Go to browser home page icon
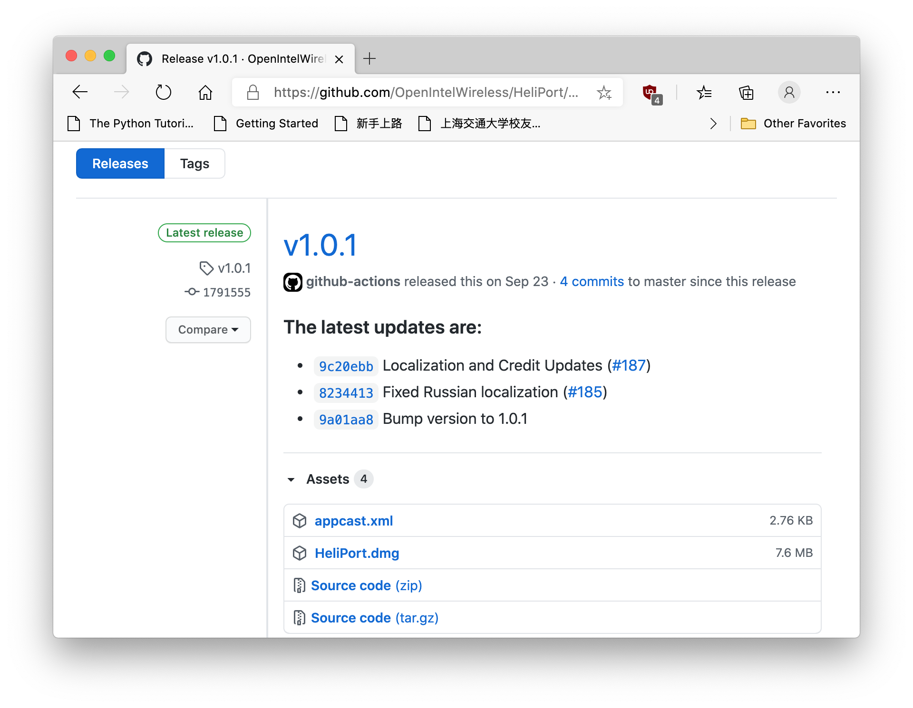 tap(205, 92)
